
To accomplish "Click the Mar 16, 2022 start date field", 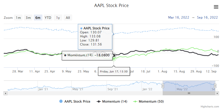I will (x=179, y=17).
